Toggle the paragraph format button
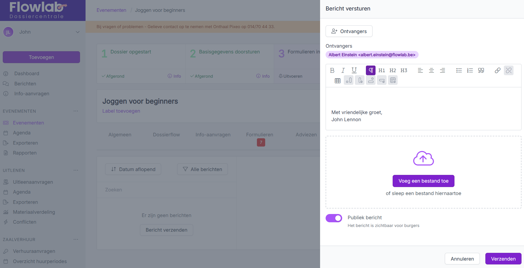The height and width of the screenshot is (268, 524). point(371,71)
